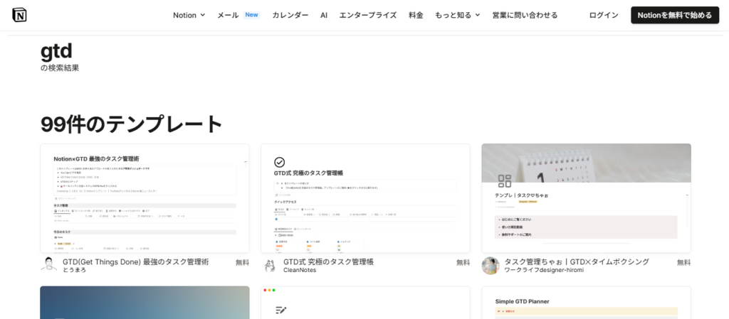729x319 pixels.
Task: Open タスク管理ちゃぉ｜GTD×タイムボクシング title link
Action: [x=577, y=262]
